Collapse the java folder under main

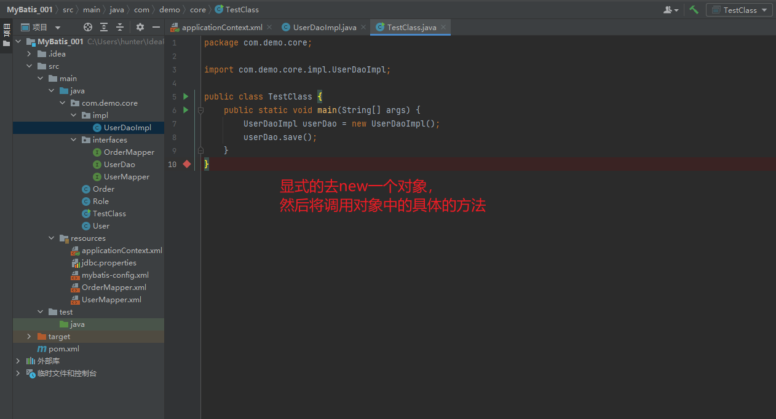tap(52, 91)
